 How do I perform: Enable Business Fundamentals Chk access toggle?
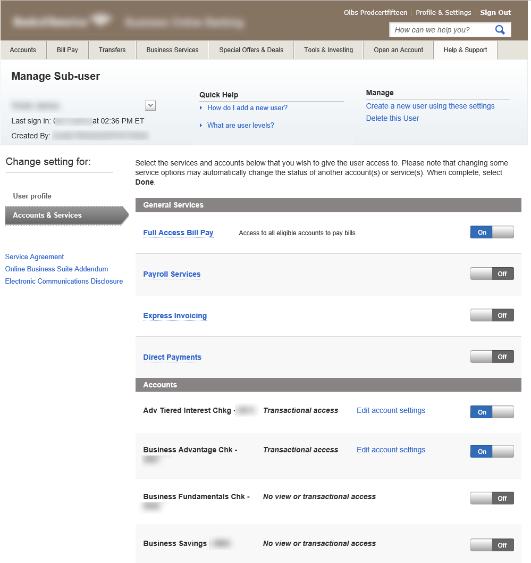(492, 499)
